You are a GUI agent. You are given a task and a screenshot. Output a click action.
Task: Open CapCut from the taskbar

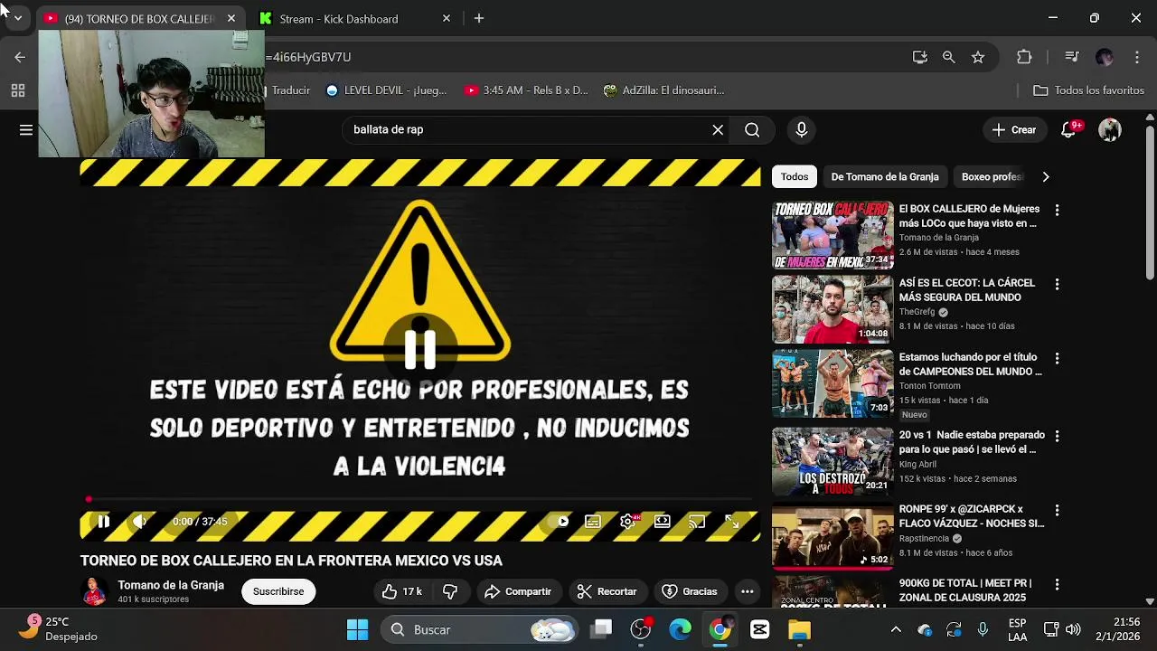click(759, 629)
